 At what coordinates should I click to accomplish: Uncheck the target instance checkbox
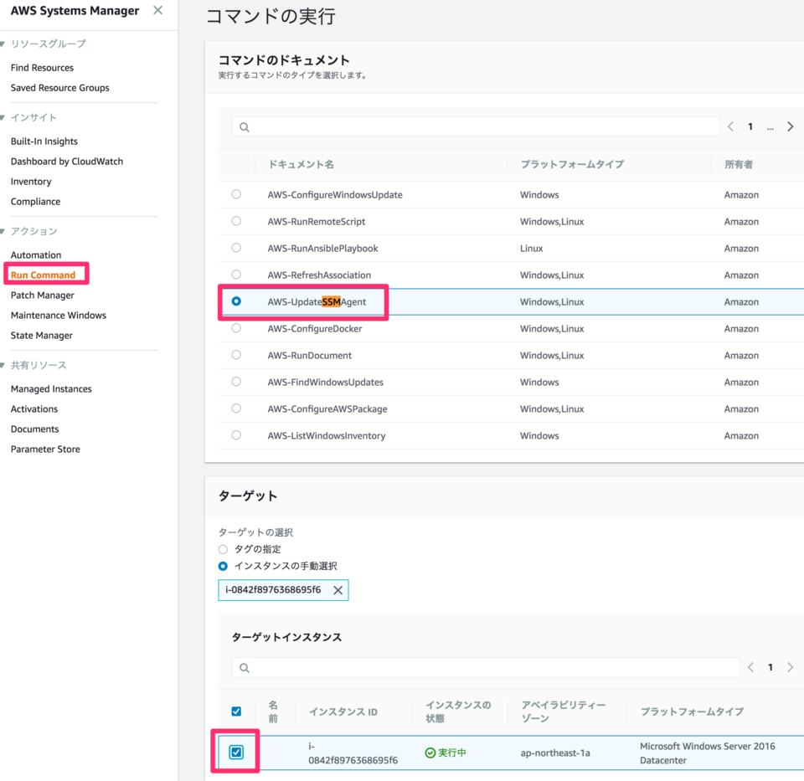click(235, 751)
